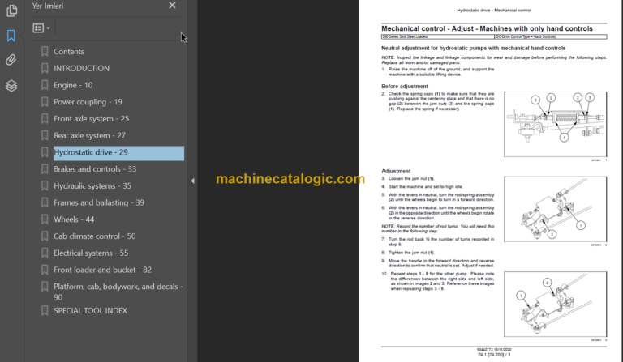Viewport: 623px width, 362px height.
Task: Open the page thumbnails panel icon
Action: tap(11, 11)
